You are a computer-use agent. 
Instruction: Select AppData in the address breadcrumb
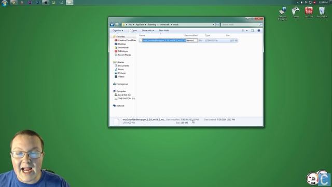click(x=140, y=24)
